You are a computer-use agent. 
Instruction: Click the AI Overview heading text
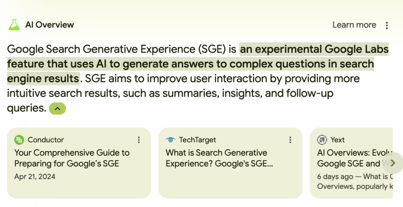tap(50, 25)
